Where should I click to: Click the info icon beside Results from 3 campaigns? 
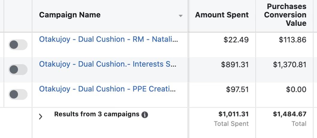click(144, 115)
